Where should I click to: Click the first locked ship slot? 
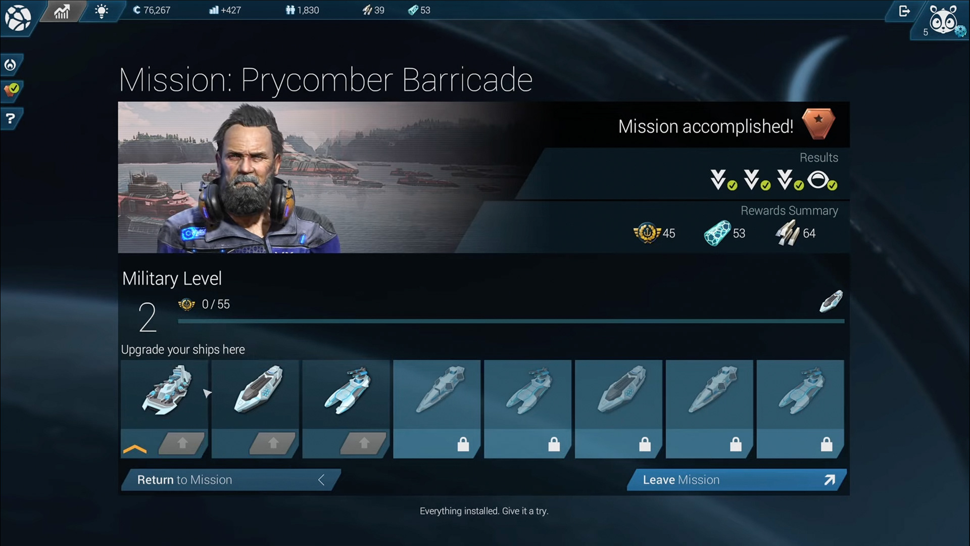pos(437,409)
